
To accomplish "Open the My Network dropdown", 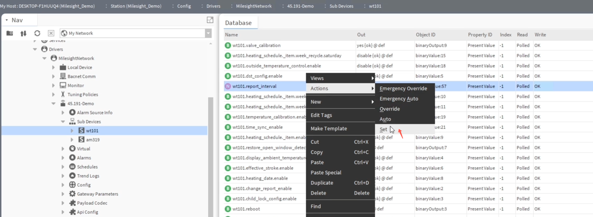I will pyautogui.click(x=208, y=33).
